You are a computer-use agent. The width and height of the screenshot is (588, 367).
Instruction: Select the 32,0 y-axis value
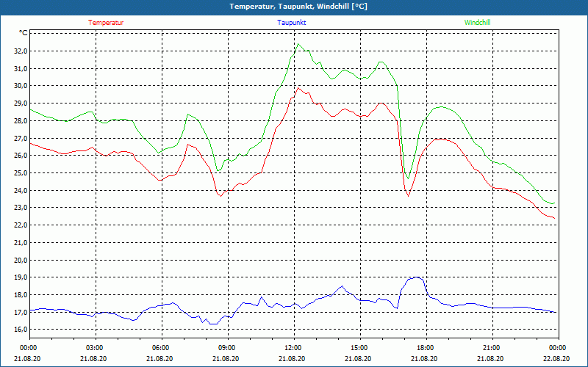21,51
